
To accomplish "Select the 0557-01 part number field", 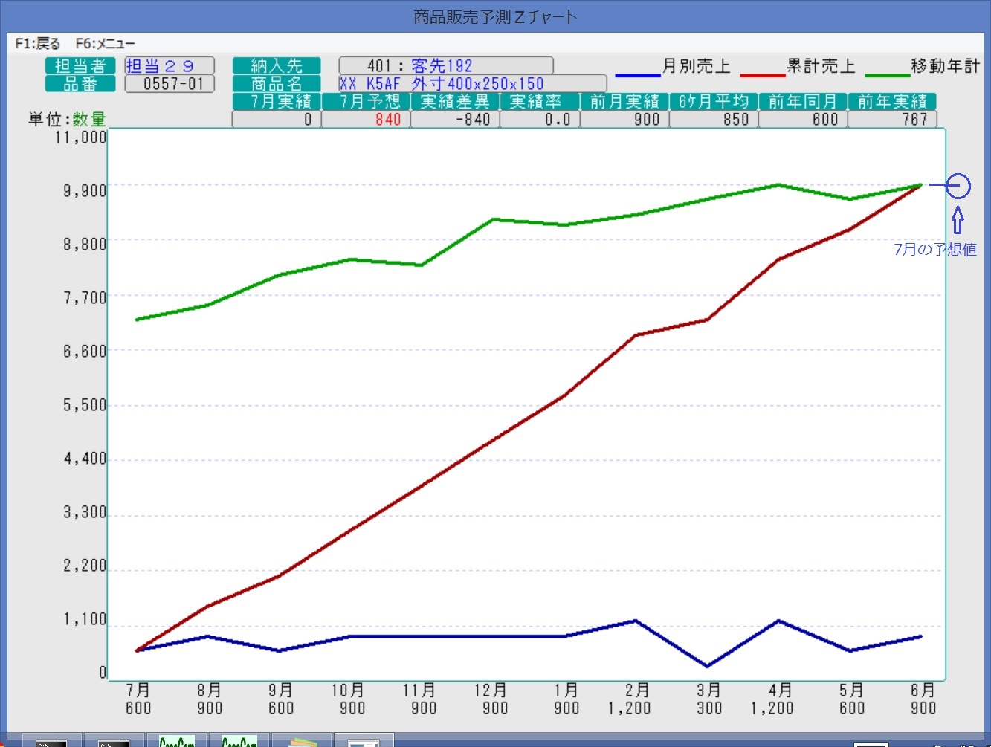I will click(170, 84).
